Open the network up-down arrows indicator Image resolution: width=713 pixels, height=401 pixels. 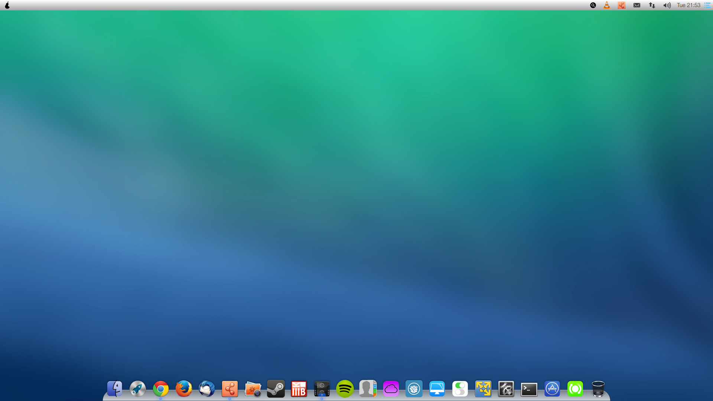pos(652,5)
